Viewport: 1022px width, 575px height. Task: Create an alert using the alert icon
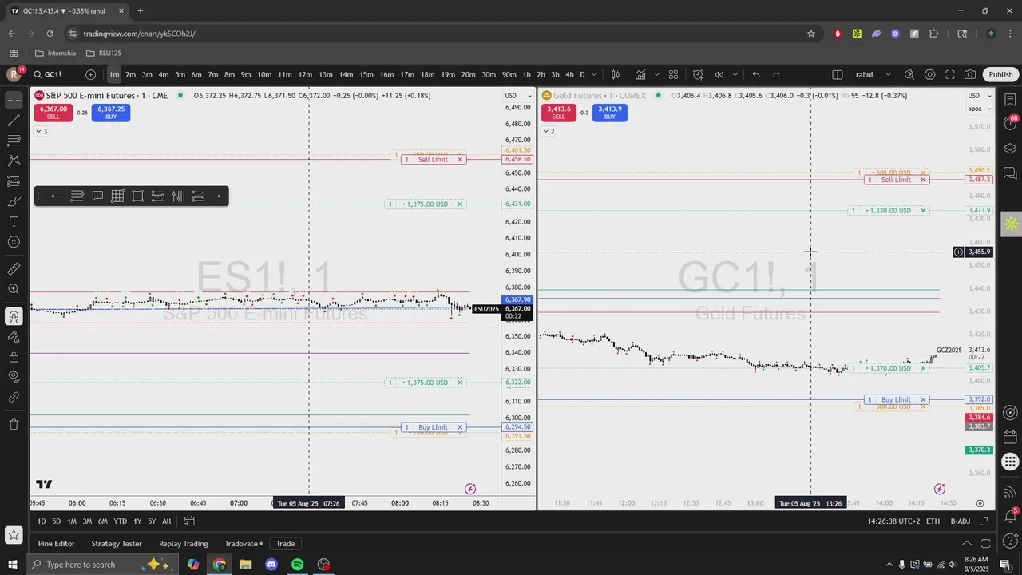[698, 74]
